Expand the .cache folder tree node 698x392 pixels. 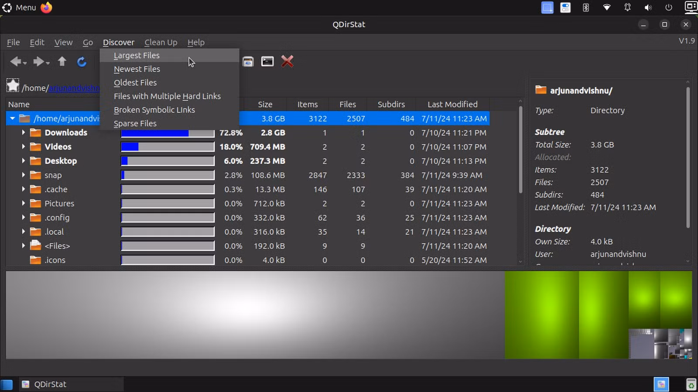(x=23, y=189)
